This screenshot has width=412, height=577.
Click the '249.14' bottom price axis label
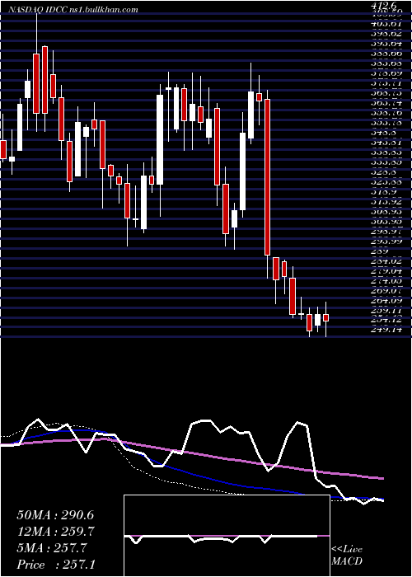(x=386, y=330)
